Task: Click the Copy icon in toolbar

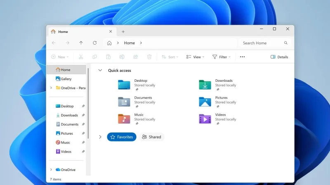Action: (x=94, y=57)
